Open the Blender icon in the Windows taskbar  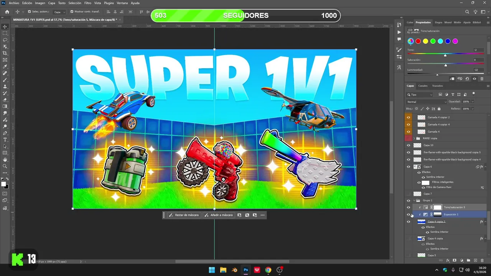[x=234, y=270]
